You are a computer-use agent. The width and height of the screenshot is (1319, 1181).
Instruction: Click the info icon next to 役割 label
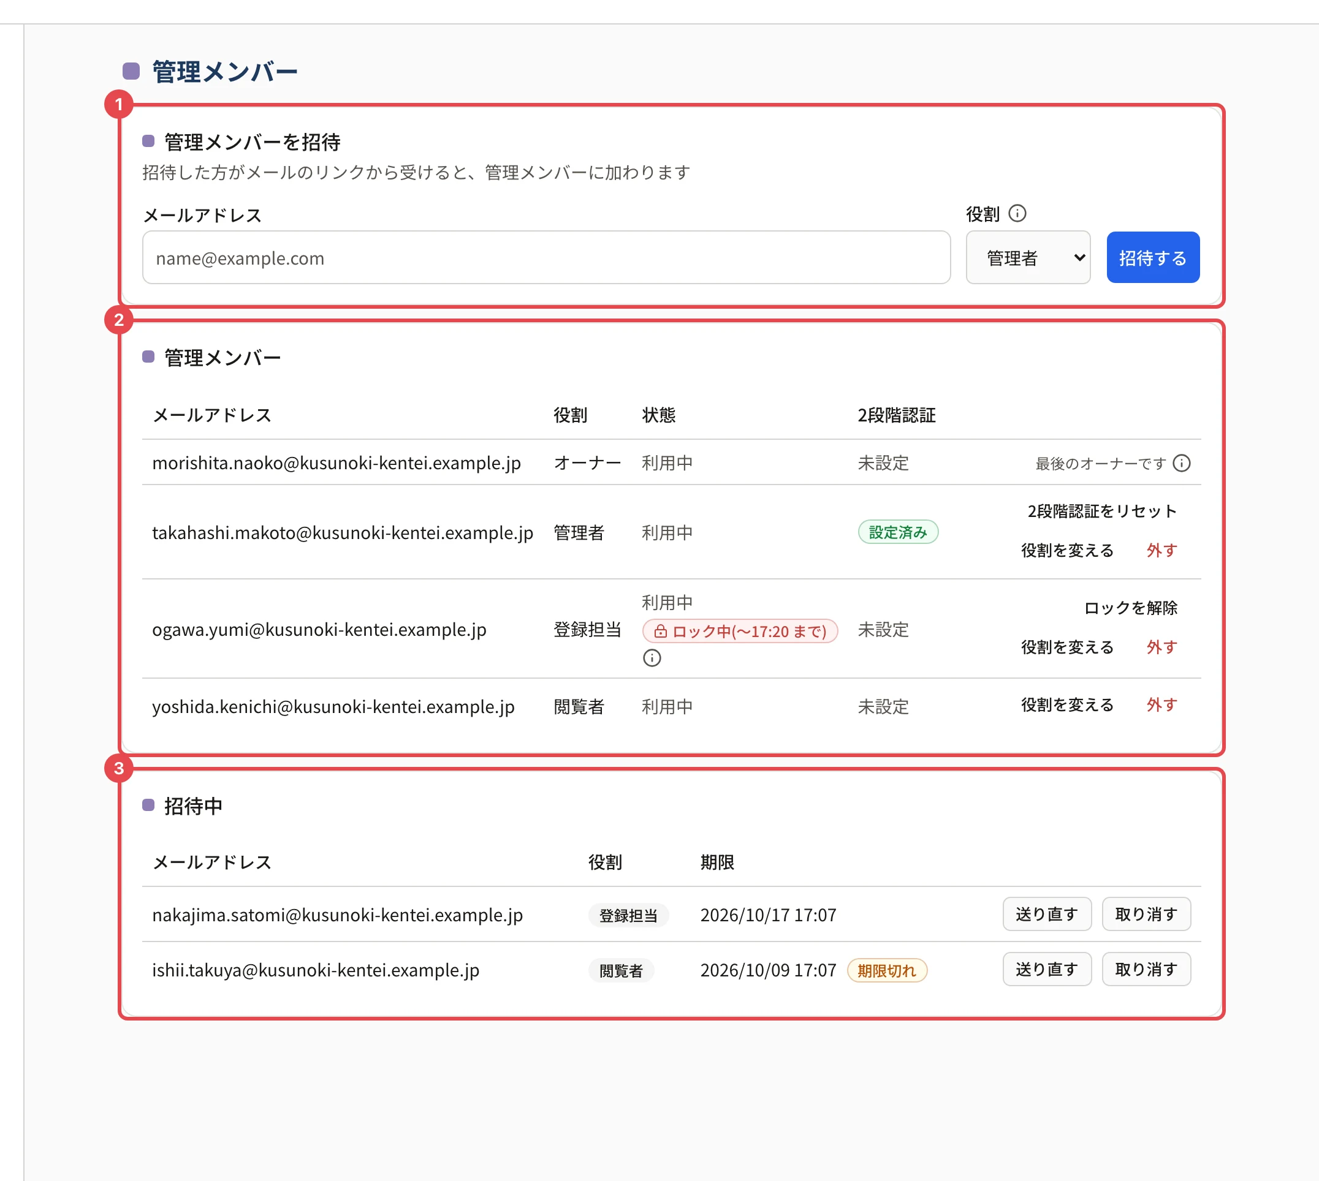(x=1017, y=214)
